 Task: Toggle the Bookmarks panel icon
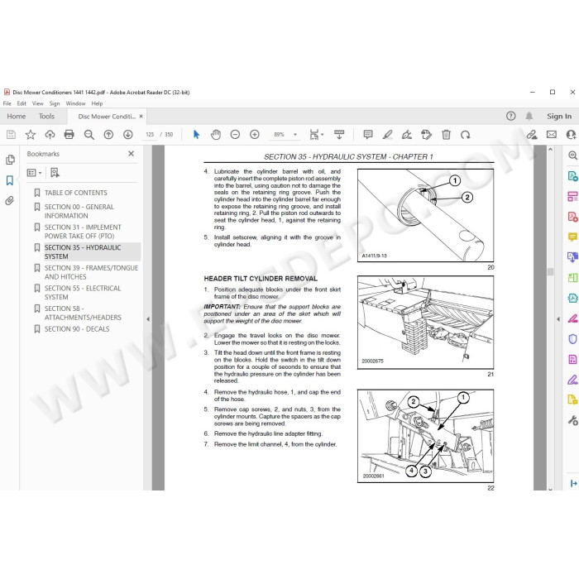10,180
